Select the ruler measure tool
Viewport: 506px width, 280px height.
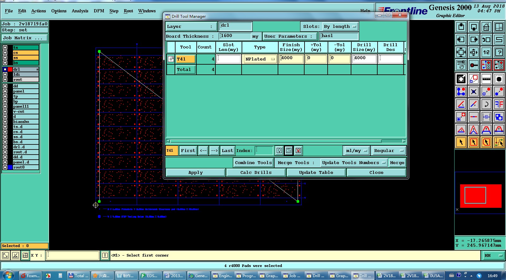coord(486,79)
